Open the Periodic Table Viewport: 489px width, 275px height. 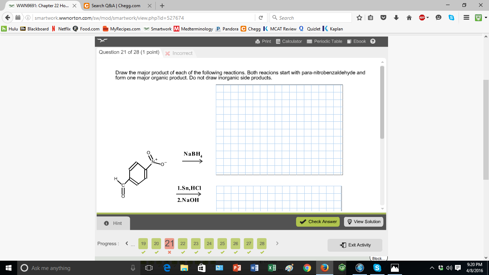click(325, 41)
